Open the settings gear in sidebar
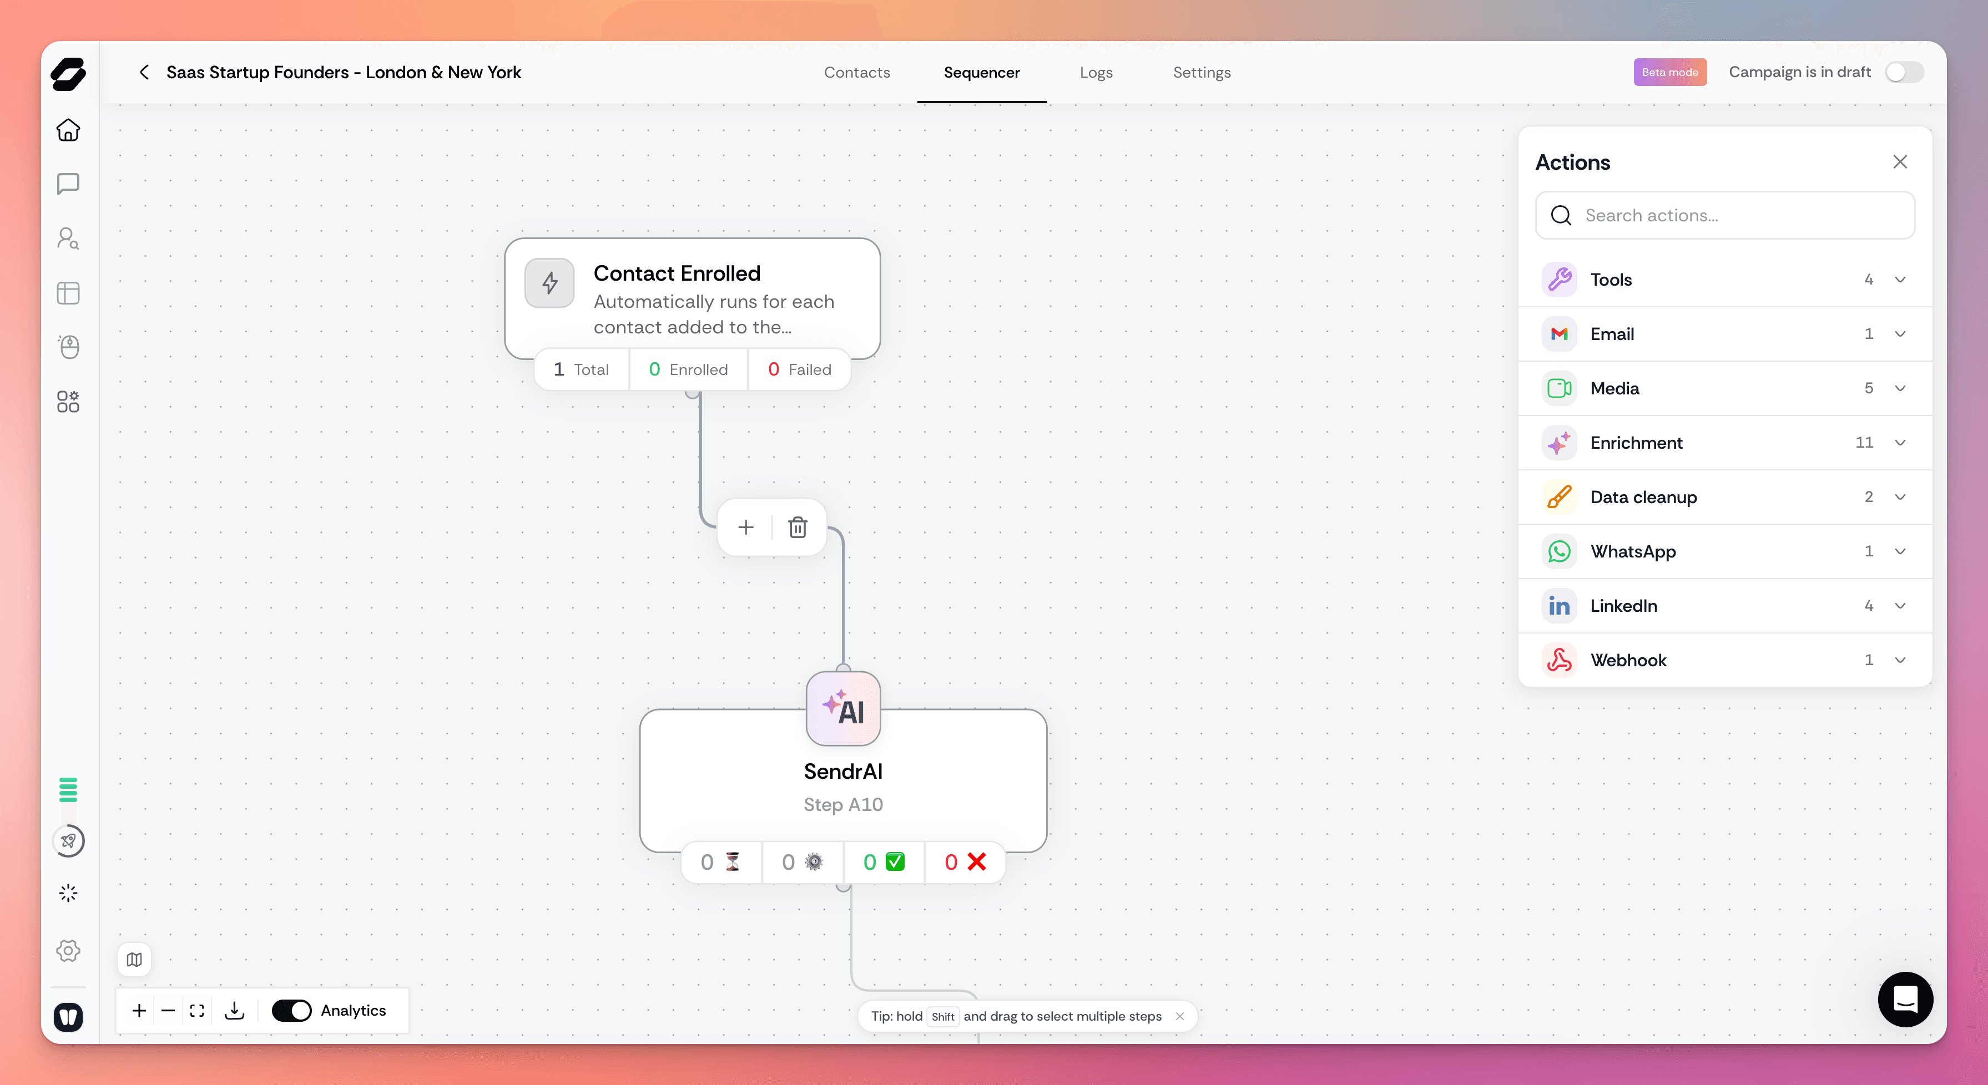Image resolution: width=1988 pixels, height=1085 pixels. [68, 950]
